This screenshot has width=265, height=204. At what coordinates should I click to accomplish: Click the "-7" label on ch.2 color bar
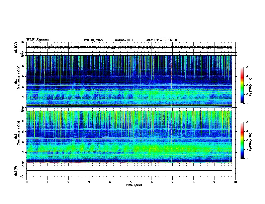tap(247, 158)
